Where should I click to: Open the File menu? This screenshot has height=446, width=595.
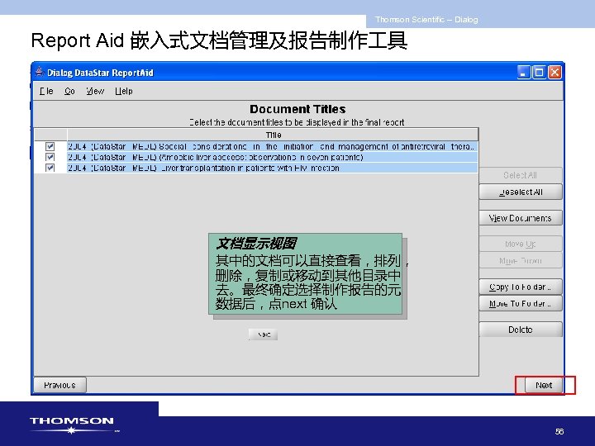(46, 91)
